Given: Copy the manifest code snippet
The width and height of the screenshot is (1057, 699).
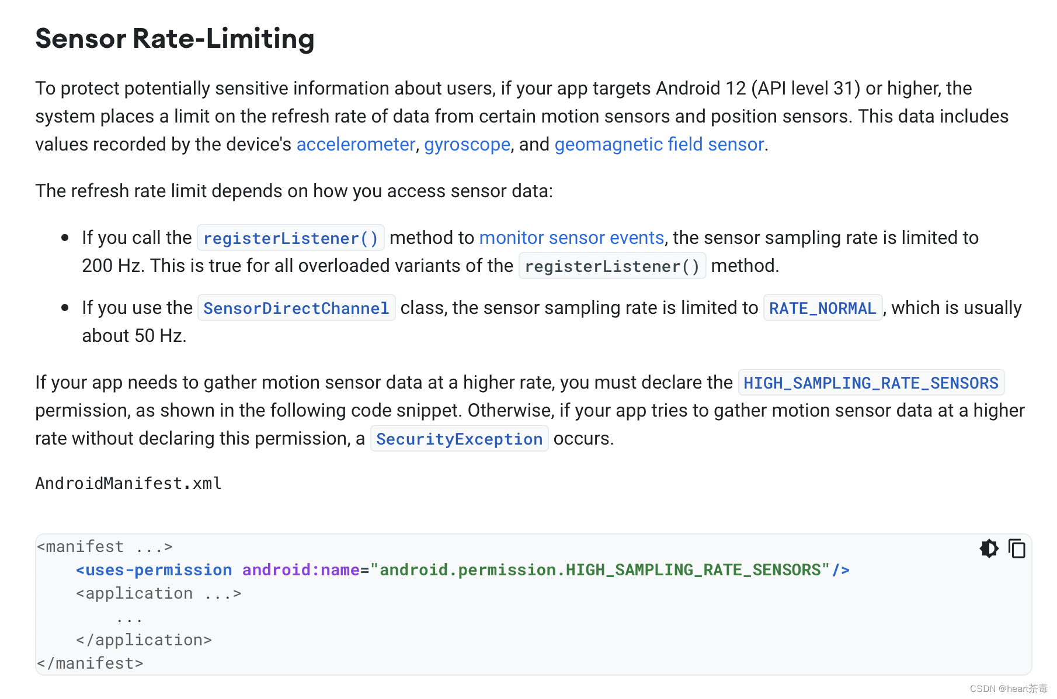Looking at the screenshot, I should (1017, 548).
